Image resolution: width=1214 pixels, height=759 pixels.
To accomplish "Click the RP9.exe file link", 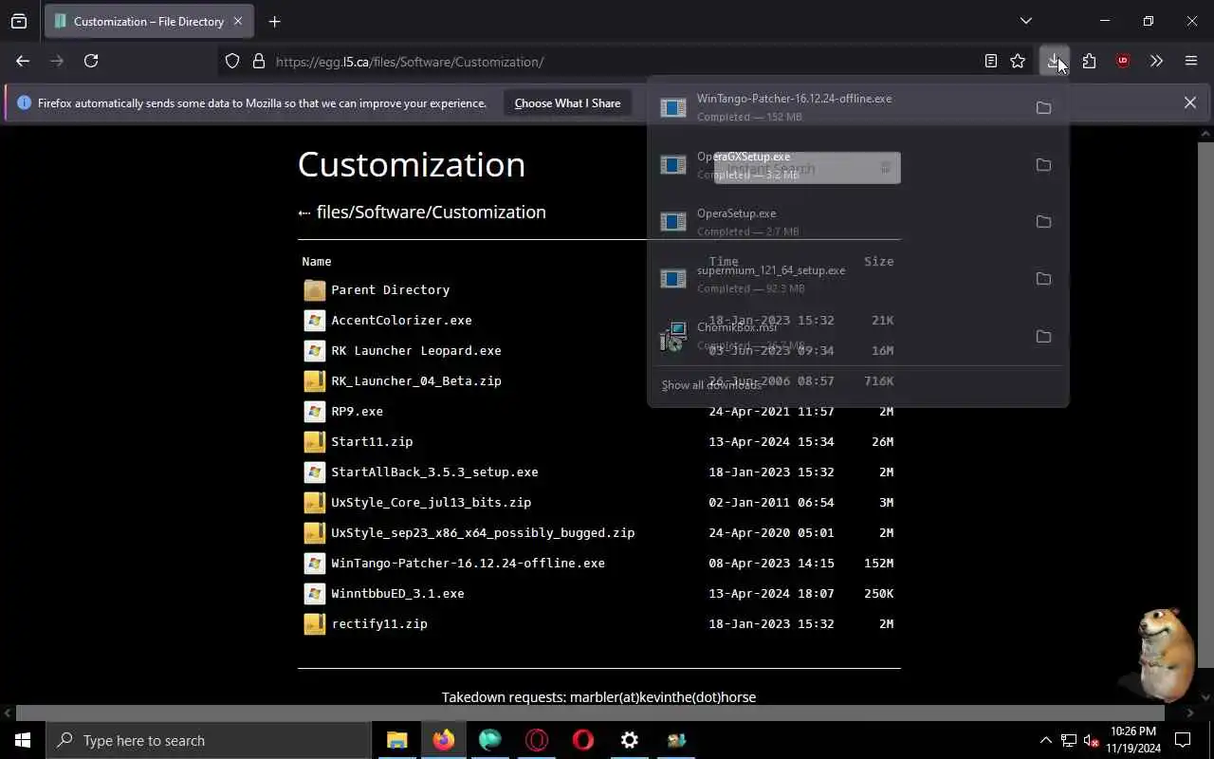I will [357, 411].
